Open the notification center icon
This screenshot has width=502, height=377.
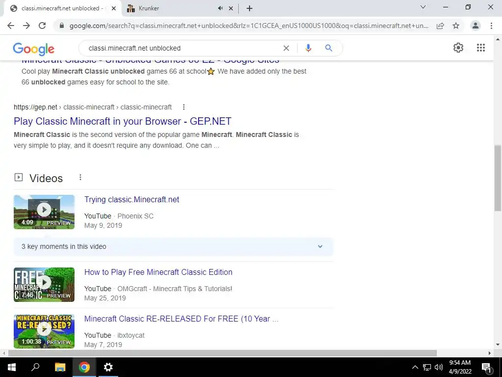point(486,368)
